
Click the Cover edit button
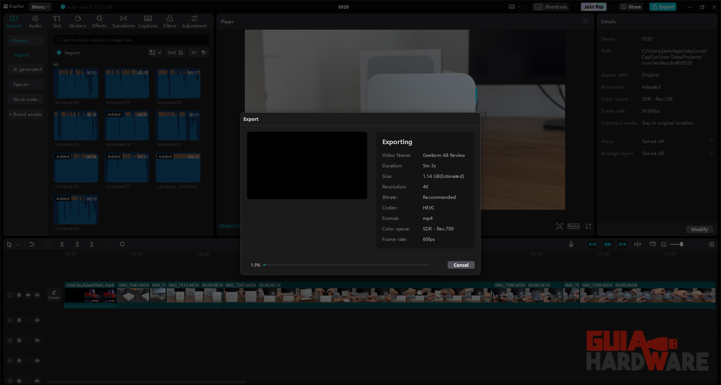54,295
